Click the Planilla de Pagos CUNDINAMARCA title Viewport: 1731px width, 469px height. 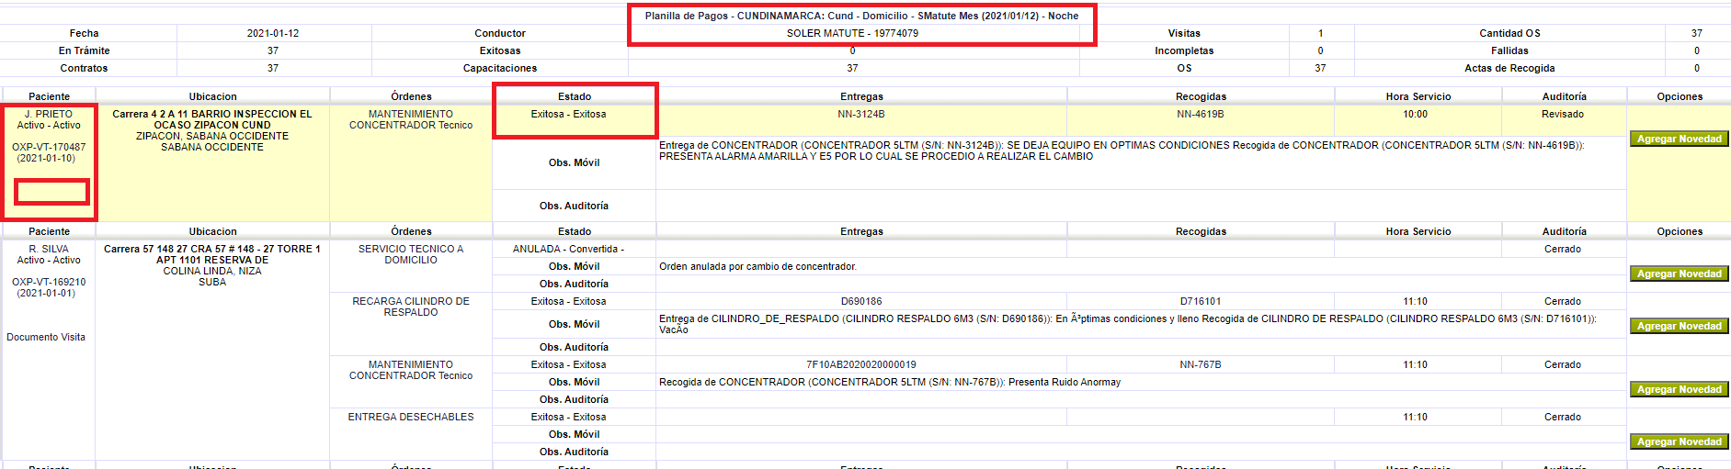pos(861,16)
